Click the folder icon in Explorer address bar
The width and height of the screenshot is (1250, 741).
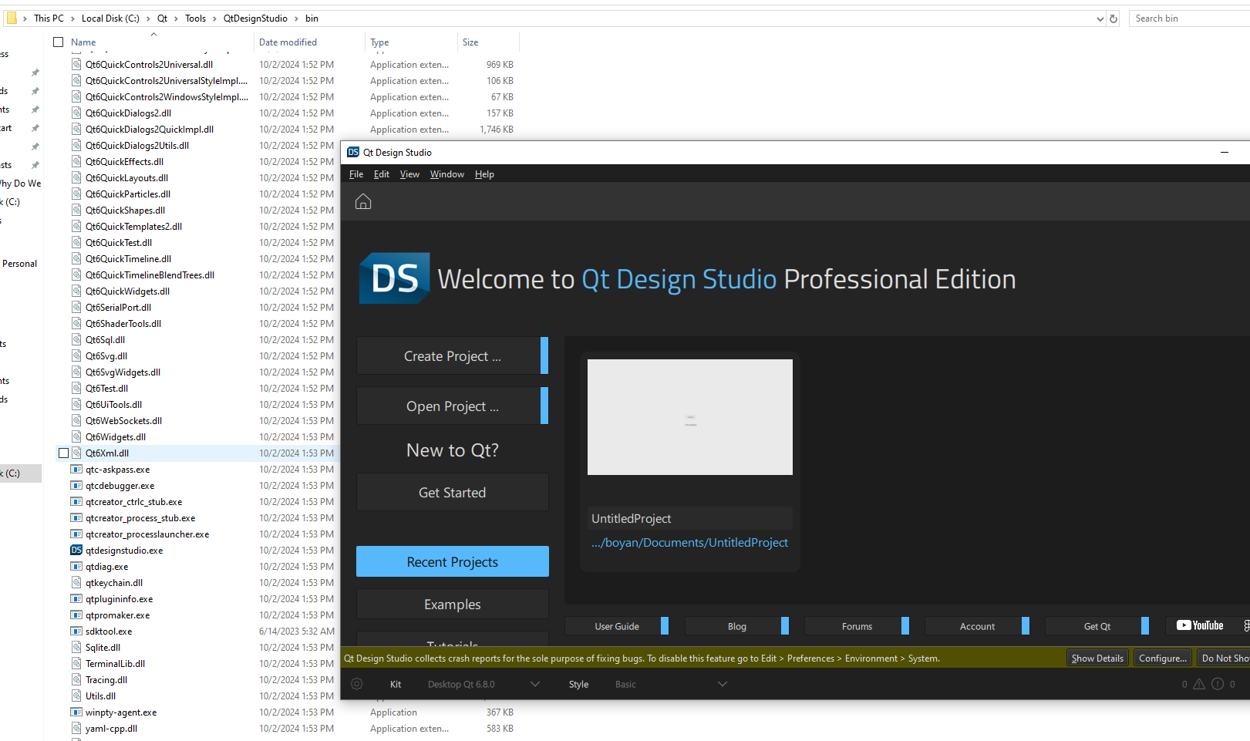[12, 18]
